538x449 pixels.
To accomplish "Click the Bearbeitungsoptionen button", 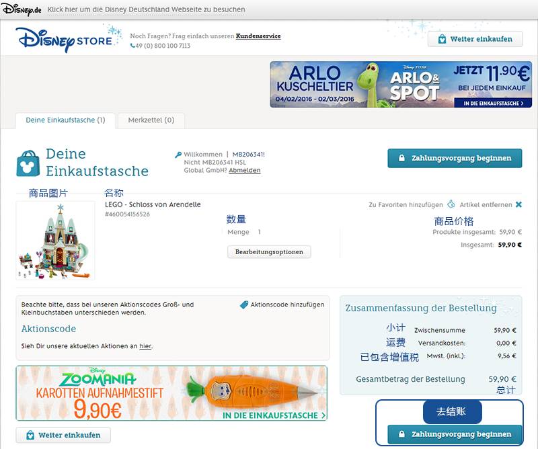I will [270, 252].
